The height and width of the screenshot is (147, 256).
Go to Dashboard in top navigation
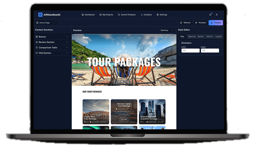(x=88, y=15)
